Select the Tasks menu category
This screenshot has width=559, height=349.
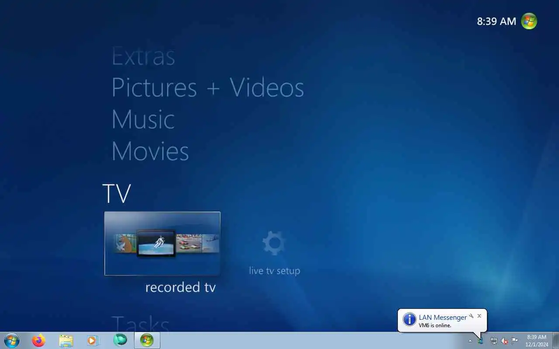pos(140,324)
